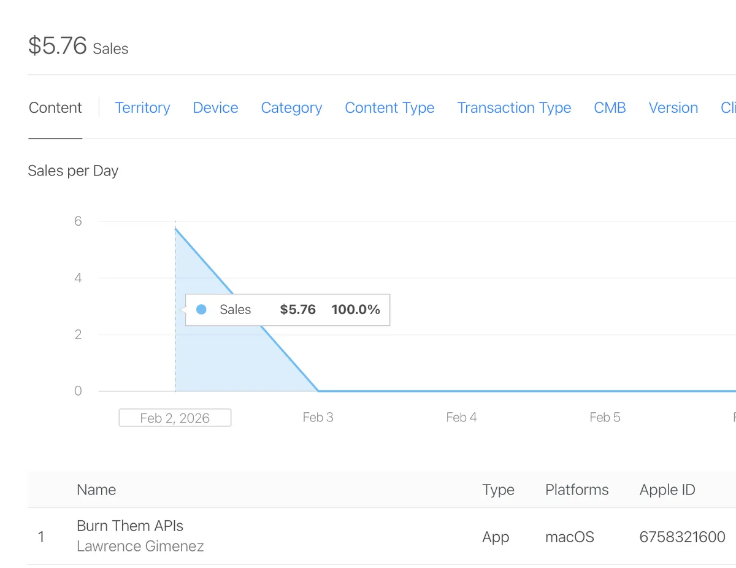736x568 pixels.
Task: Go to the Category tab
Action: coord(291,108)
